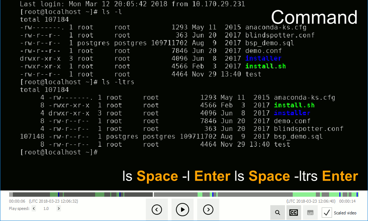Screen dimensions: 368x221
Task: Click the orange keystroke caption text overlay
Action: point(240,176)
